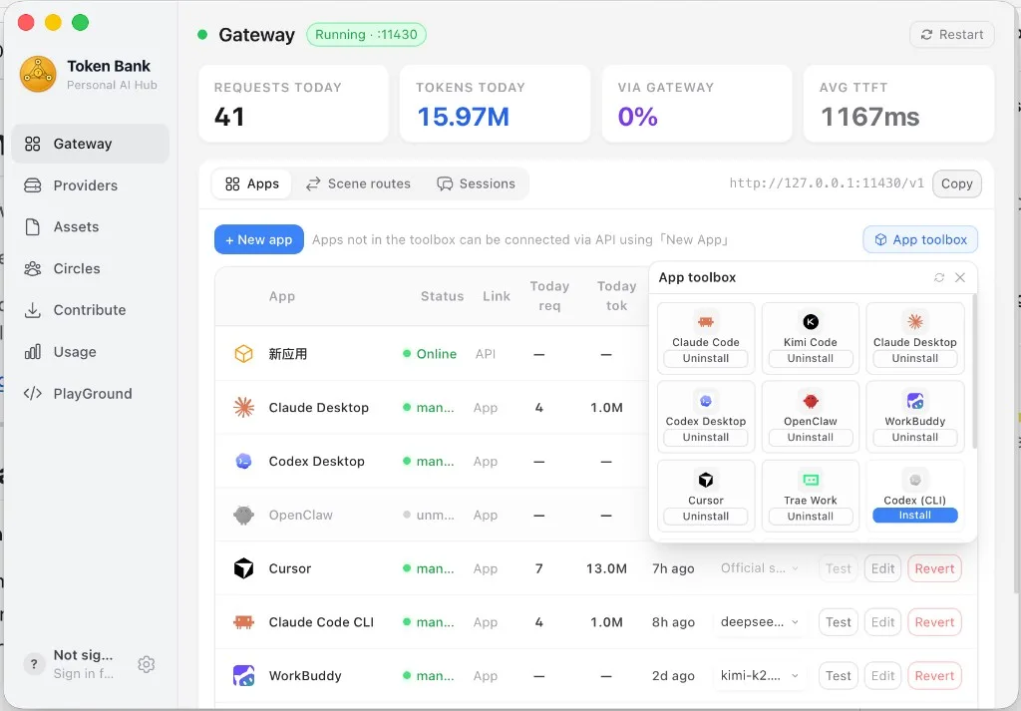Test the Claude Code CLI connection
The image size is (1021, 711).
pos(838,622)
